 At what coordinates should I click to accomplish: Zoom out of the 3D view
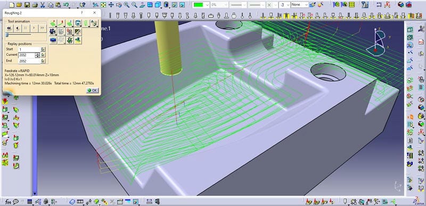[134, 5]
